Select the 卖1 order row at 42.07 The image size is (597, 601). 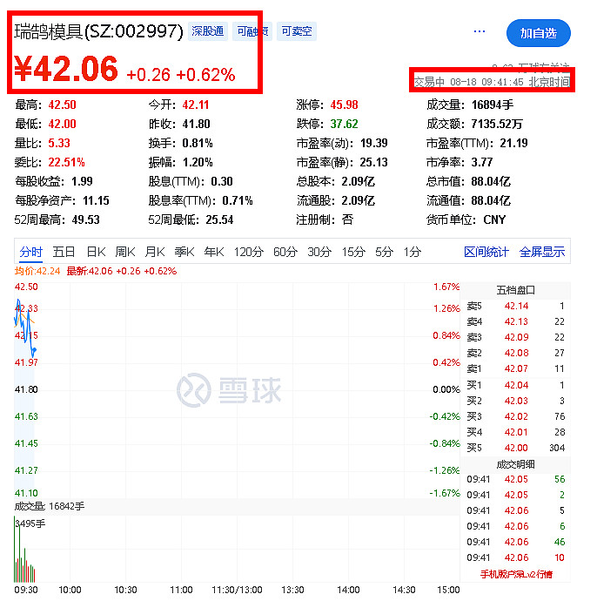pos(515,368)
